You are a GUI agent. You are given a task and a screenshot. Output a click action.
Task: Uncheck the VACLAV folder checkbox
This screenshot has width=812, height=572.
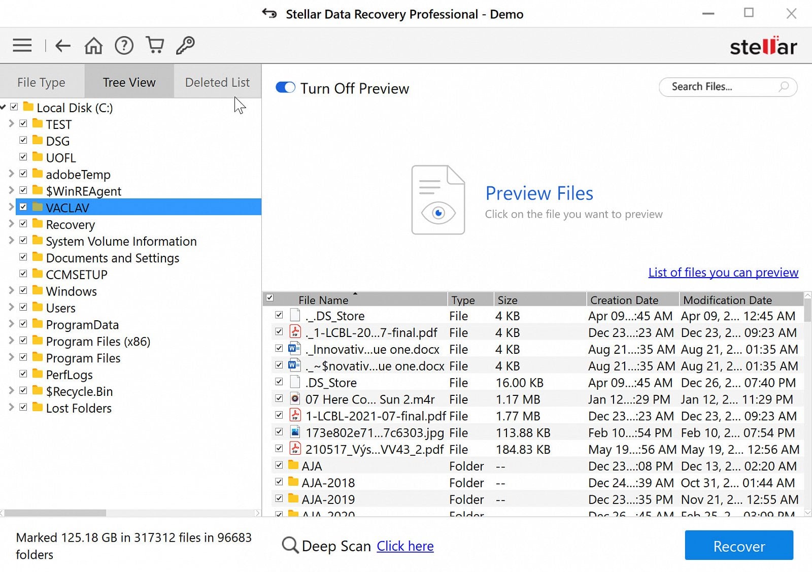click(x=23, y=207)
